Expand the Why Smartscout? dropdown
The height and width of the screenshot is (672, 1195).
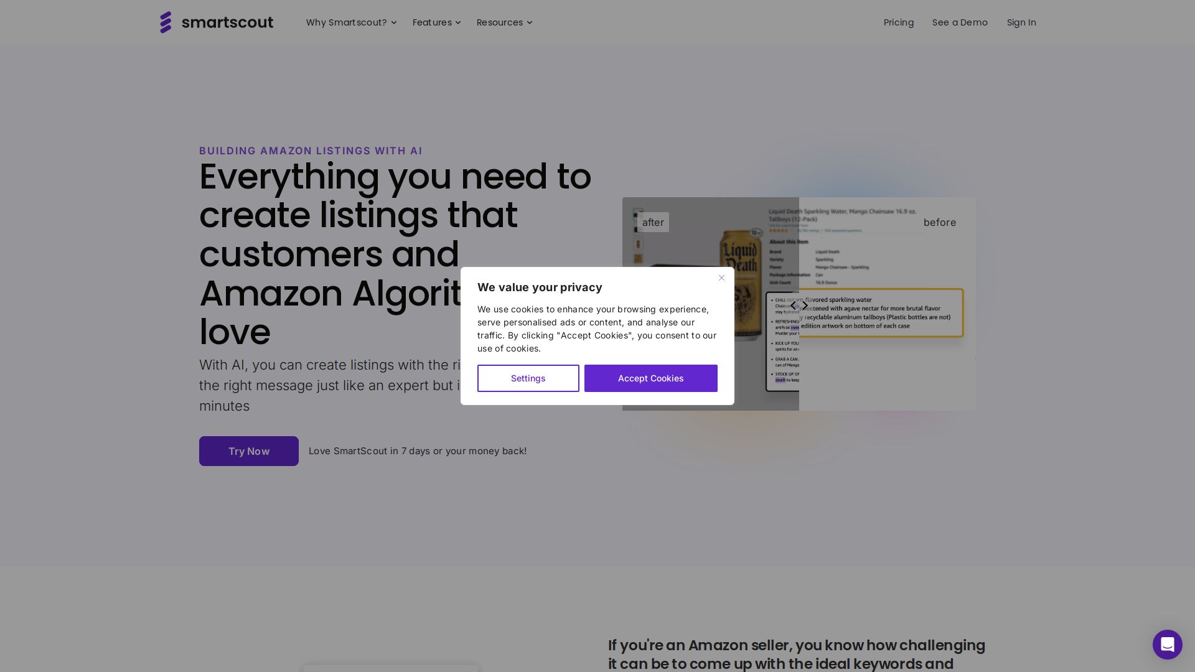coord(351,22)
